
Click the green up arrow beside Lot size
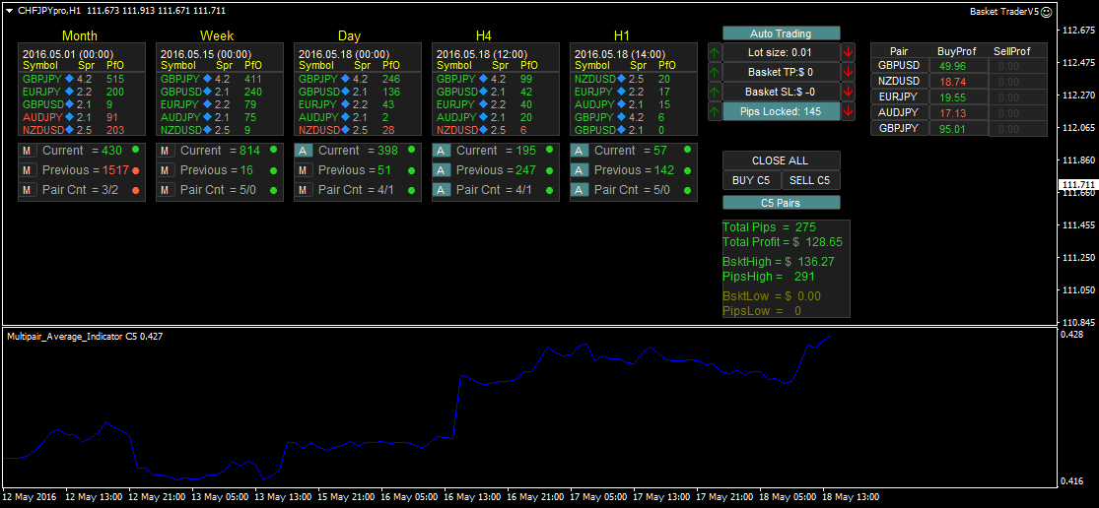tap(715, 52)
